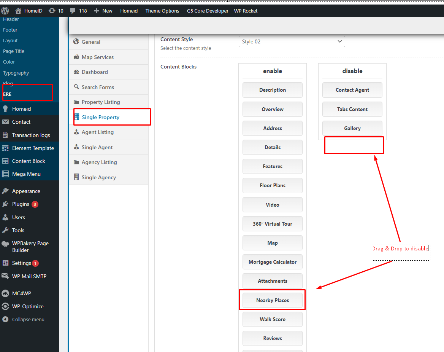444x352 pixels.
Task: Click the Map content block
Action: [273, 243]
